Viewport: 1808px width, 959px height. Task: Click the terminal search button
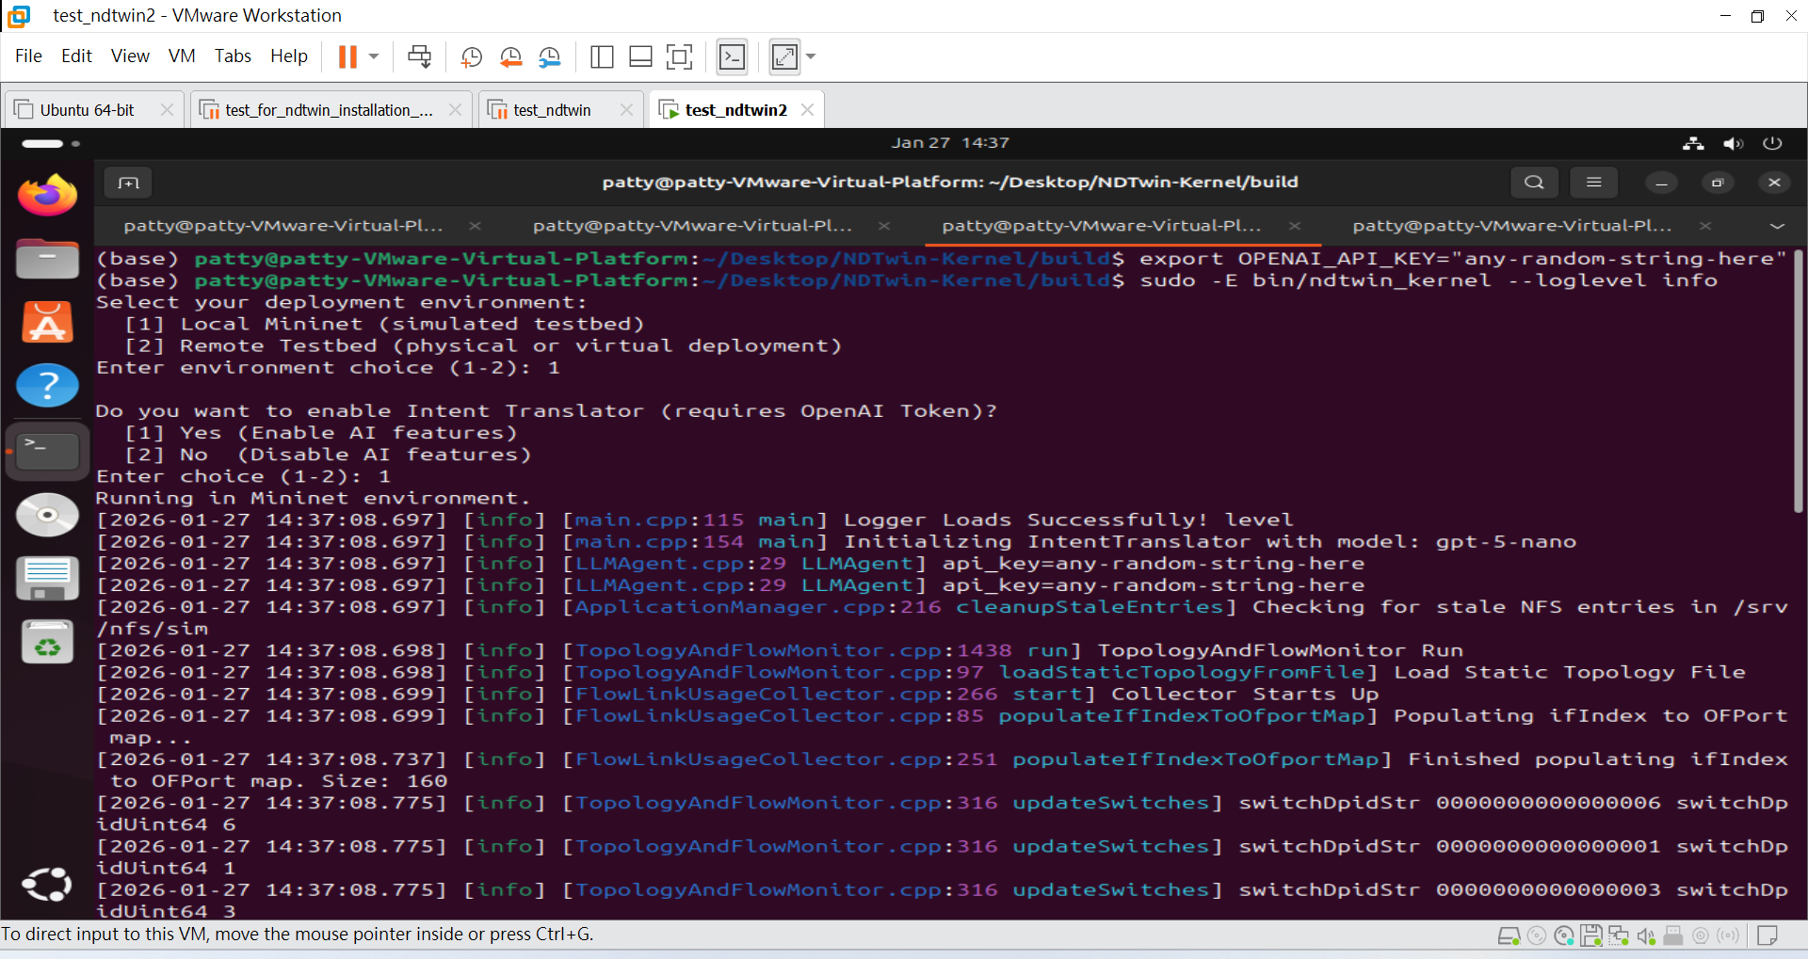1534,183
